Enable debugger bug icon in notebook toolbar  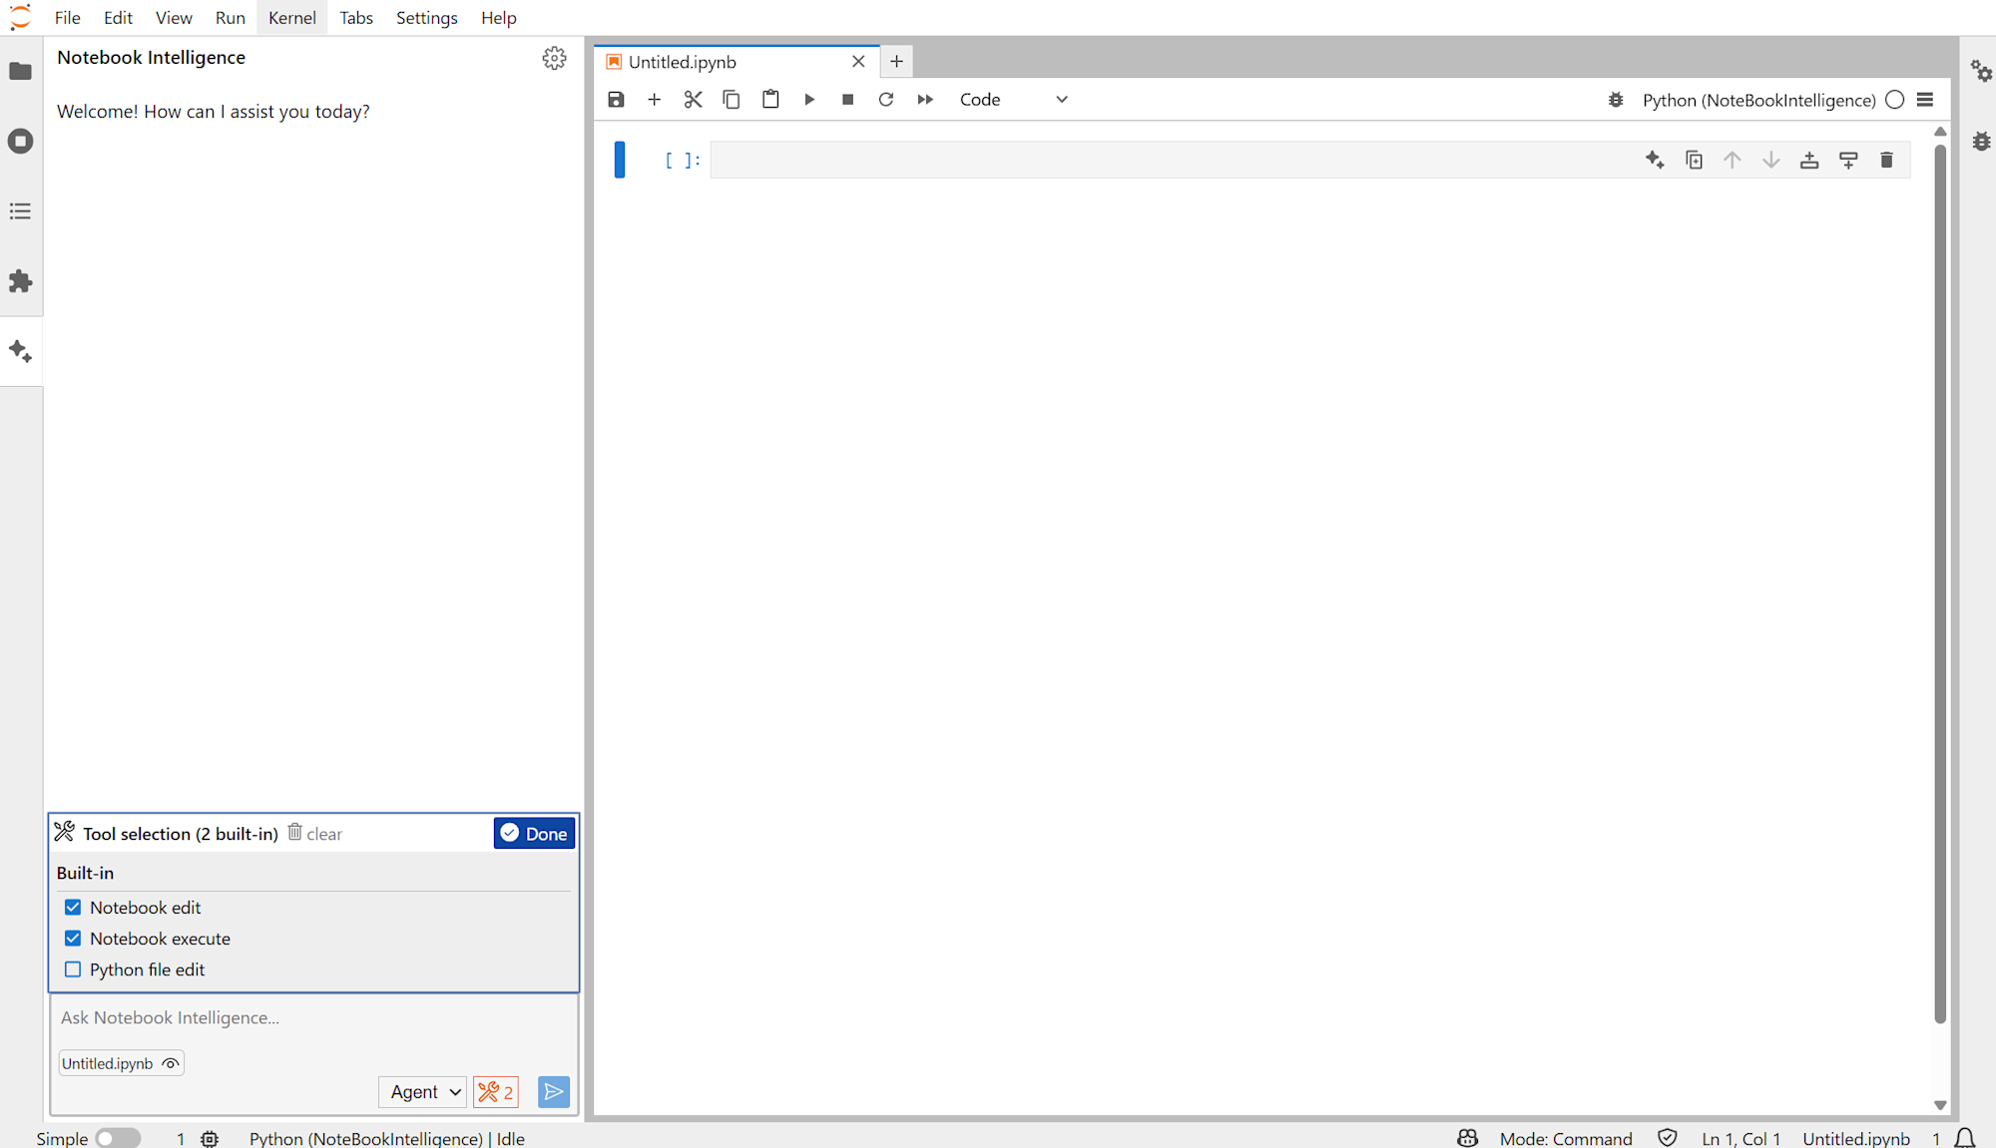pyautogui.click(x=1616, y=100)
